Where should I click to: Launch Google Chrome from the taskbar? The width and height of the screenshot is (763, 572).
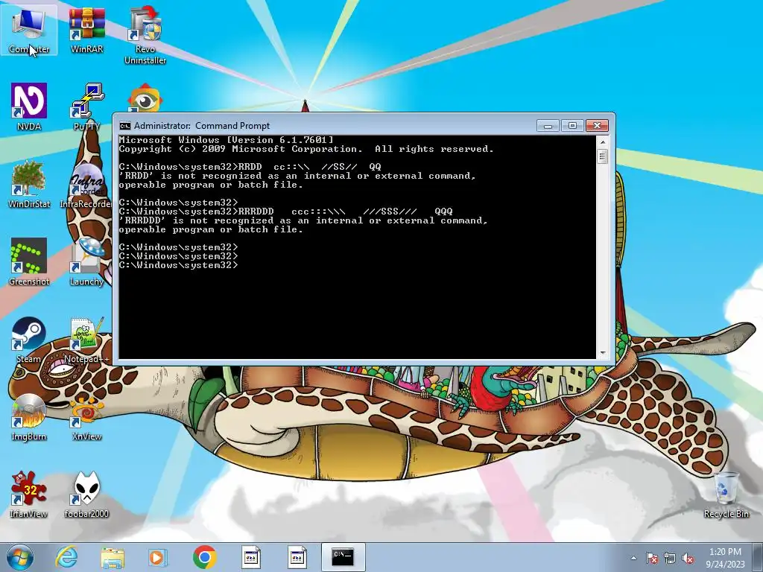204,557
